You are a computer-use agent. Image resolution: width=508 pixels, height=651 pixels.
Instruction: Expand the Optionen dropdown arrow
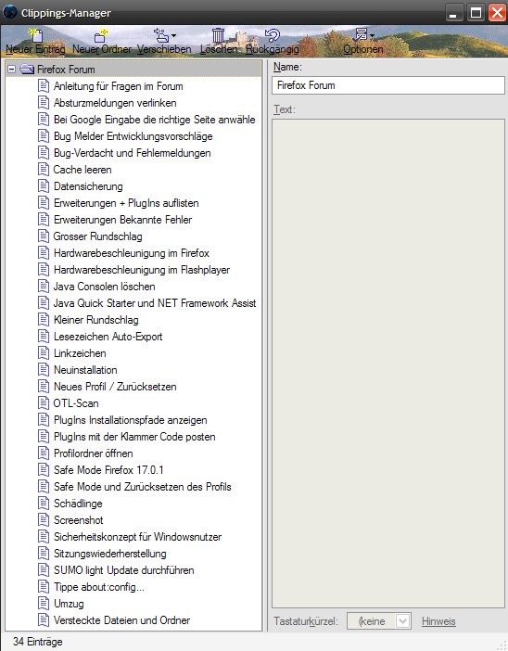pos(372,36)
